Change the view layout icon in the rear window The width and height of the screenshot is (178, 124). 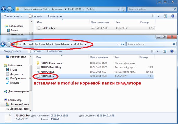click(x=154, y=16)
